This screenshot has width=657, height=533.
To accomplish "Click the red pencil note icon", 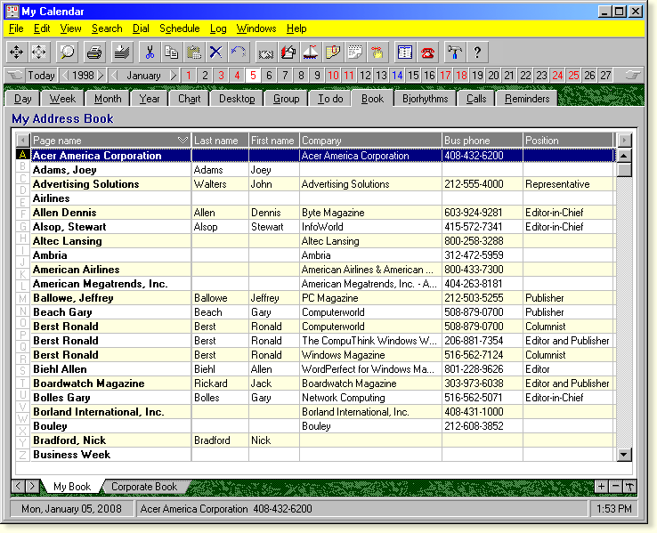I will click(288, 52).
